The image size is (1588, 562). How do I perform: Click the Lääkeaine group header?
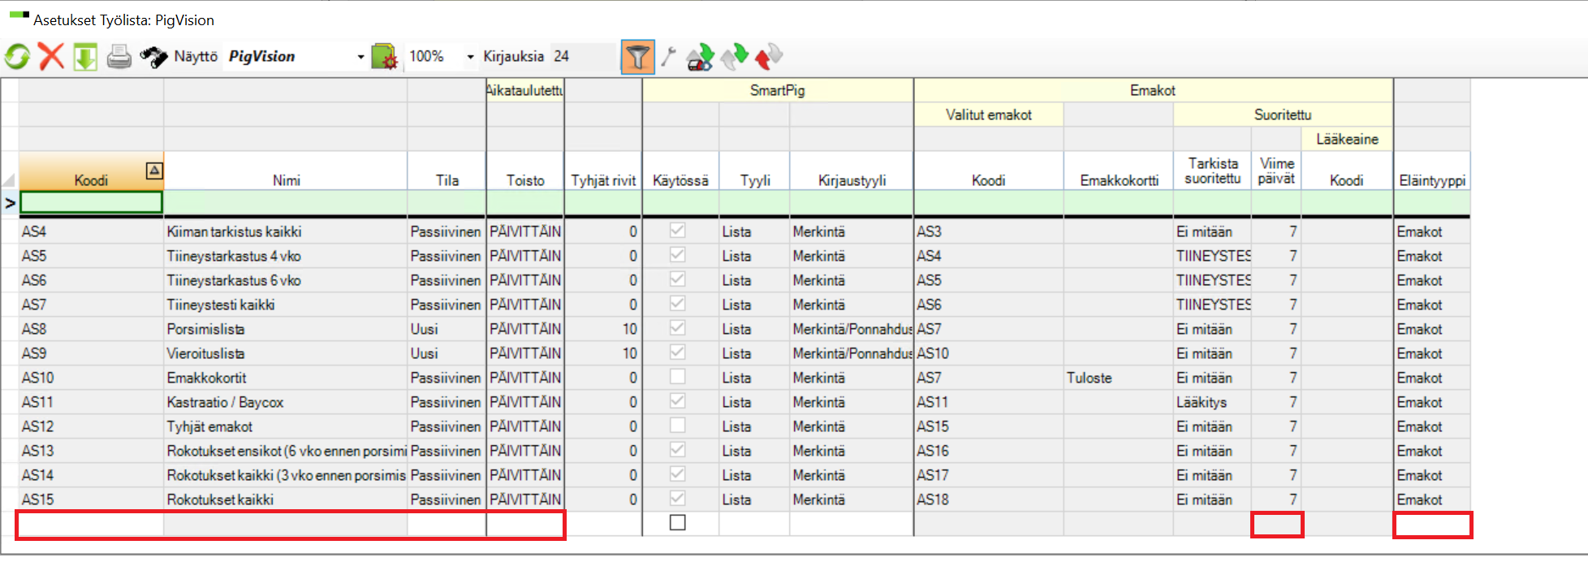(1348, 139)
